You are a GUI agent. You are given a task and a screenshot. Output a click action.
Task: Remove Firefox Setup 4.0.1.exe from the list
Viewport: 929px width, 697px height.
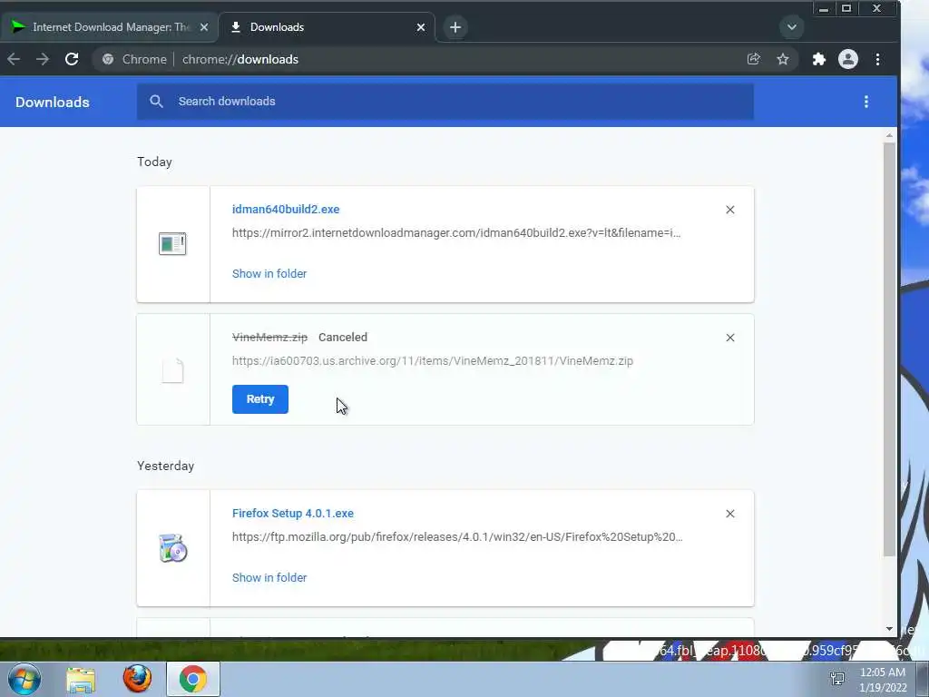click(730, 514)
